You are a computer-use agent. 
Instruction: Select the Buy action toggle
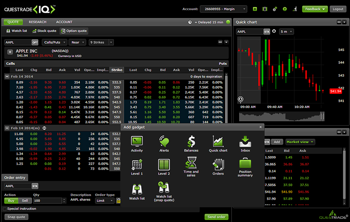tap(11, 201)
